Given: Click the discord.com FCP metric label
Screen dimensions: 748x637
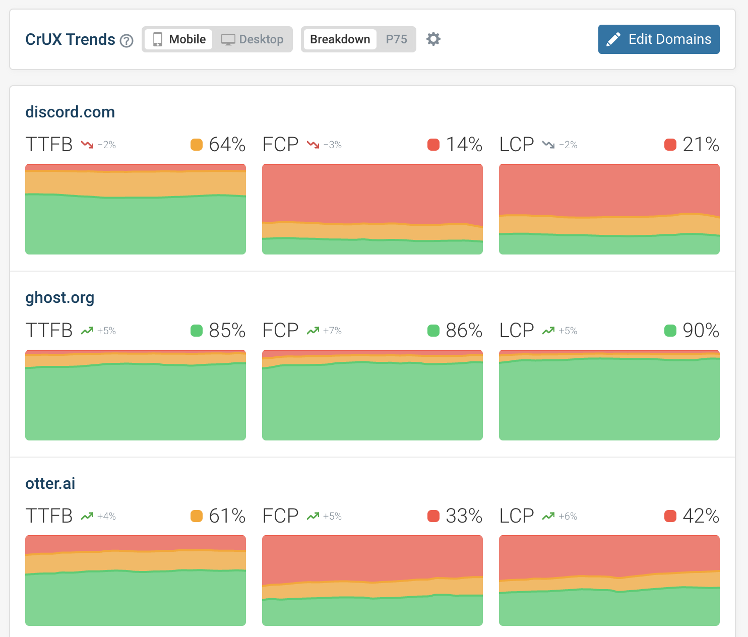Looking at the screenshot, I should (x=281, y=145).
